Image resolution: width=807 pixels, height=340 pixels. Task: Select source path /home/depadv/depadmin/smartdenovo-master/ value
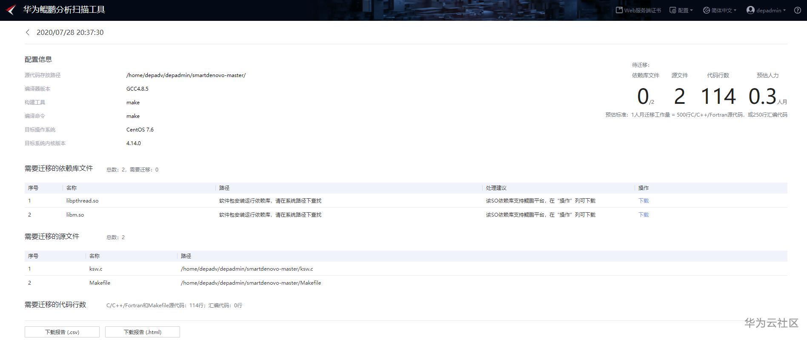coord(186,75)
